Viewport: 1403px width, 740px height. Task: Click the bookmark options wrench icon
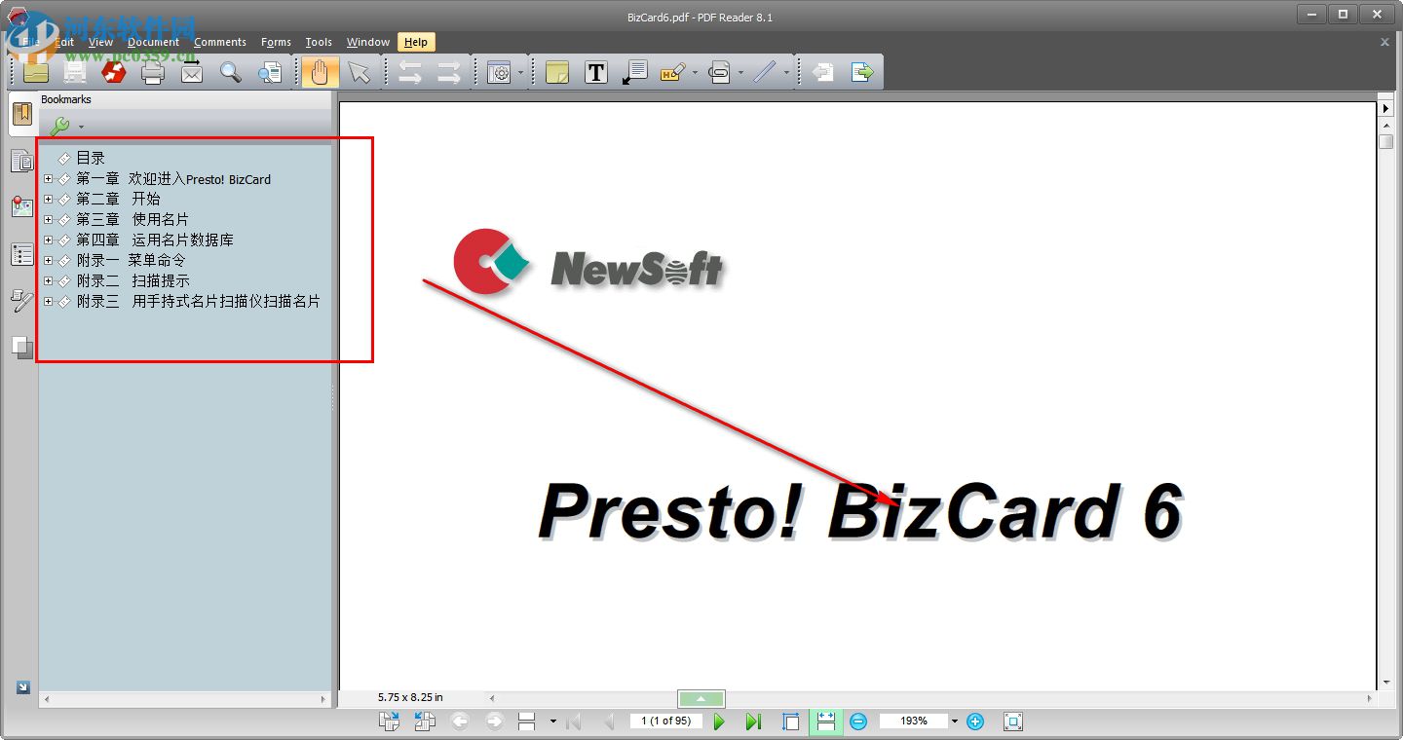coord(59,126)
